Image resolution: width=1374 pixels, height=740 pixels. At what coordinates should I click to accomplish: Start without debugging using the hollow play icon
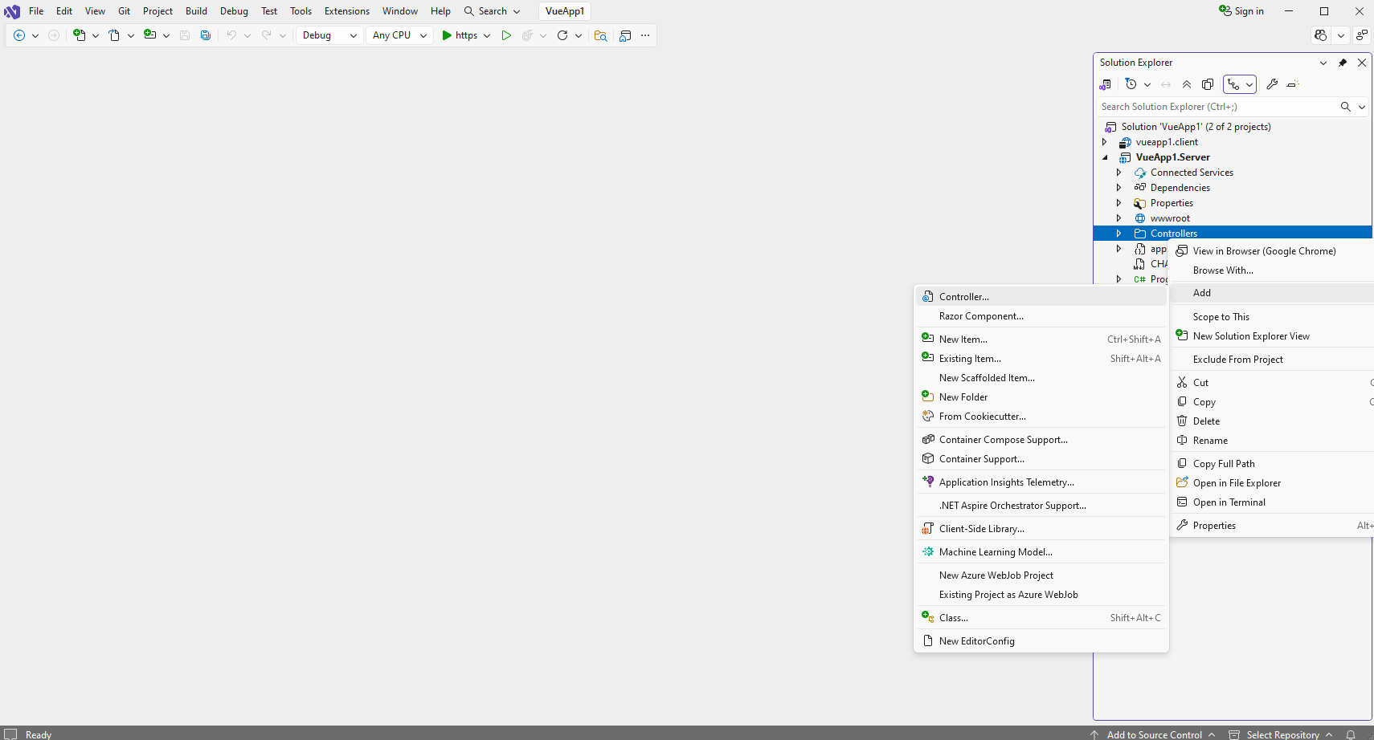pyautogui.click(x=506, y=35)
